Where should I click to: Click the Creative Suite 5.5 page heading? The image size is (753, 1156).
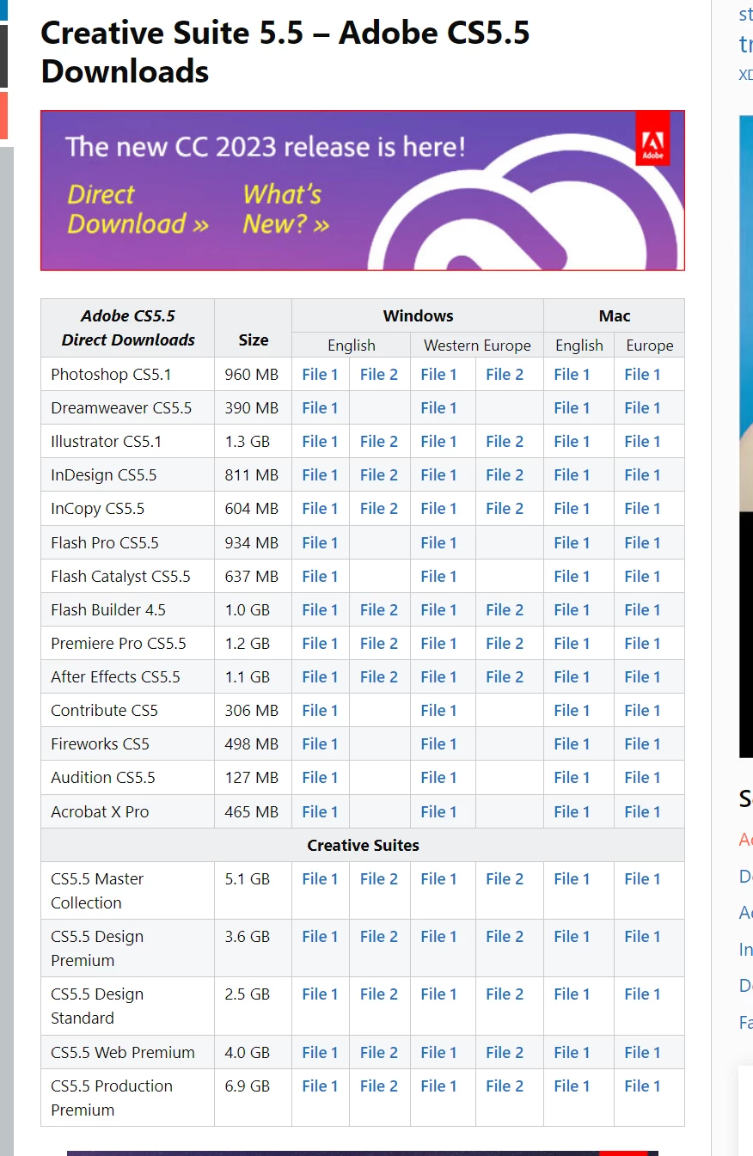285,52
